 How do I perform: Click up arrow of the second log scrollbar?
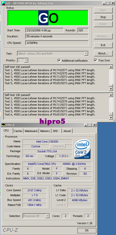[111, 95]
